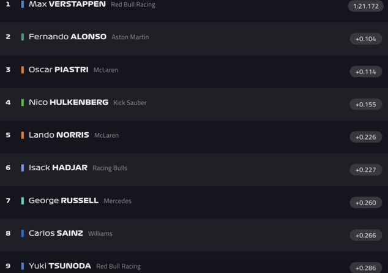Open Nico Hulkenberg's driver entry

click(x=68, y=102)
